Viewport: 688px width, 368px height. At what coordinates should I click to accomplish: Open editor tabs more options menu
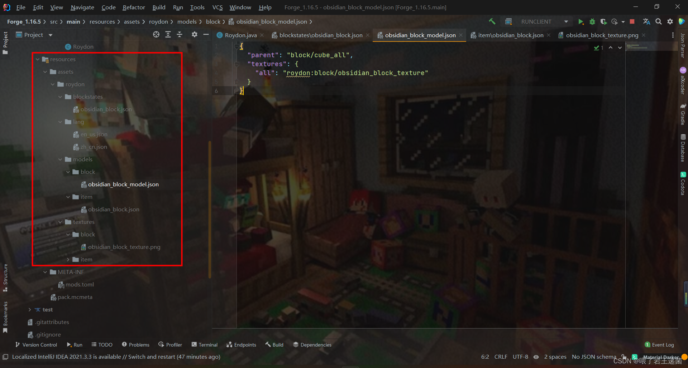coord(673,35)
